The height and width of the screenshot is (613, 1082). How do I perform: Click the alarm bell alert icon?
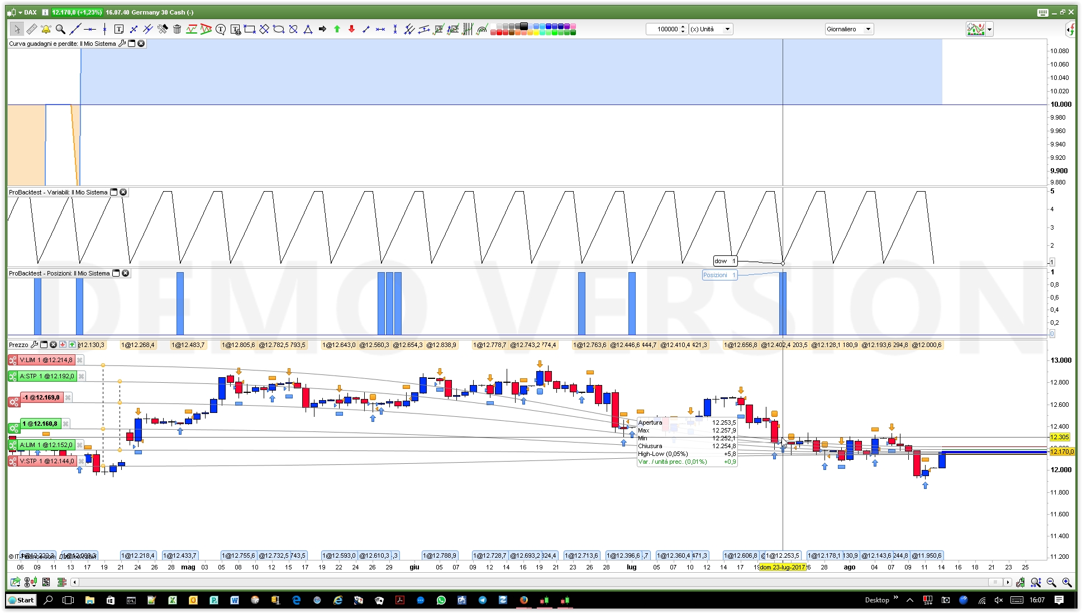tap(46, 29)
